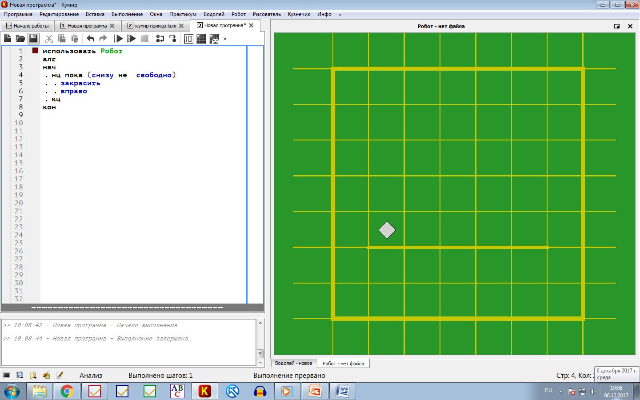
Task: Open the Робот menu
Action: (239, 14)
